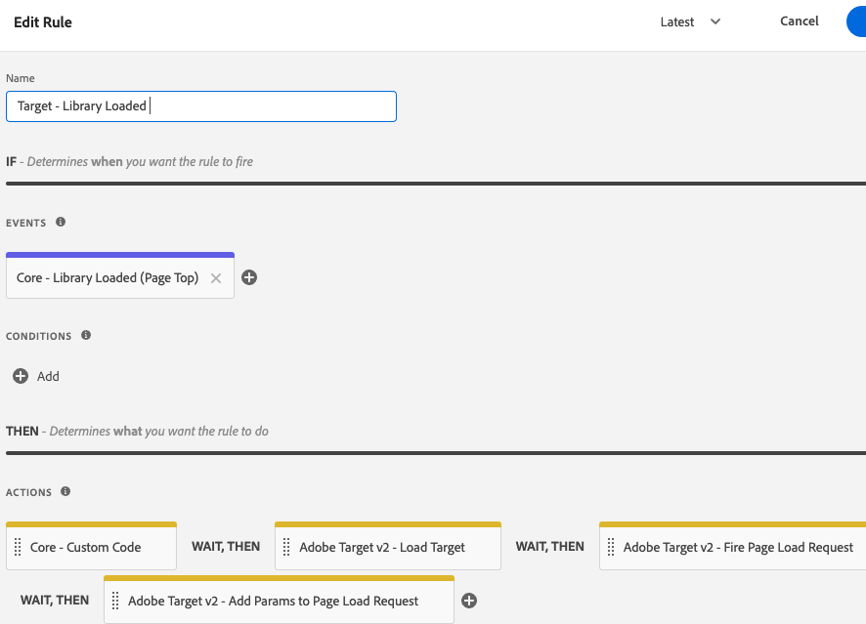The width and height of the screenshot is (866, 624).
Task: Select Adobe Target v2 - Load Target action
Action: click(382, 548)
